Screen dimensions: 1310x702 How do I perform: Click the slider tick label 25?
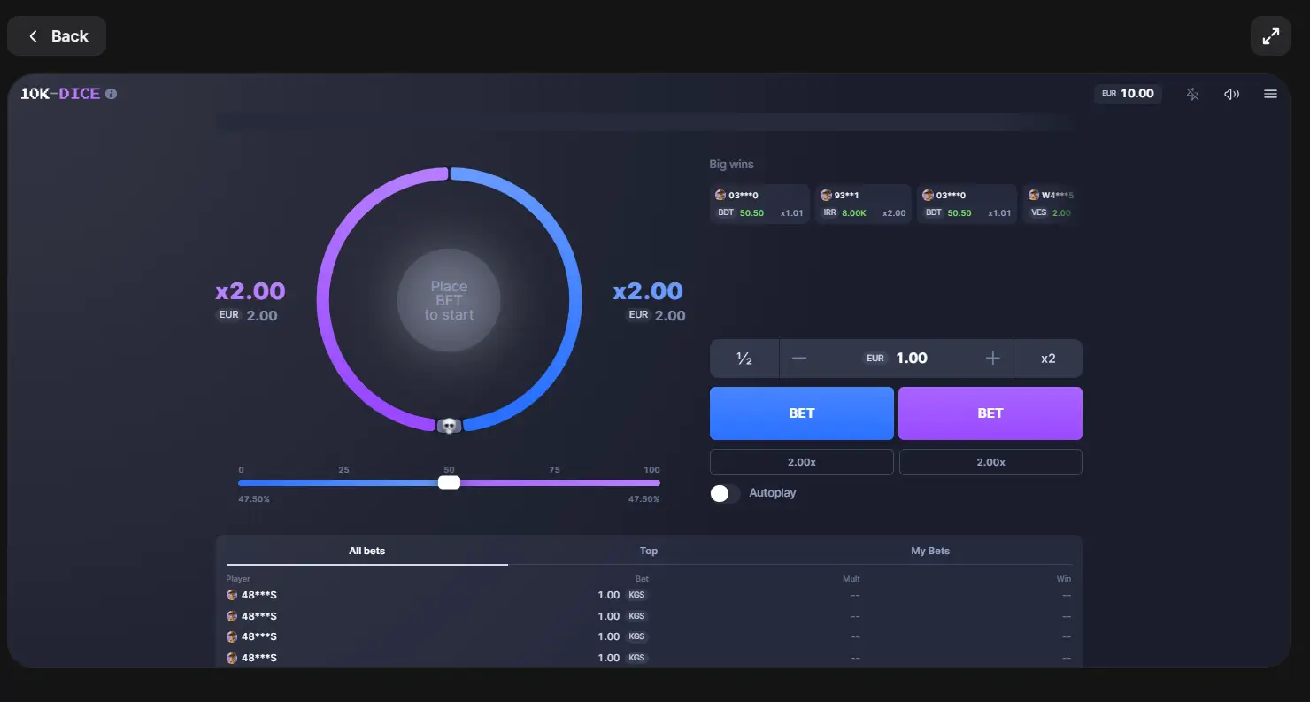pyautogui.click(x=343, y=470)
